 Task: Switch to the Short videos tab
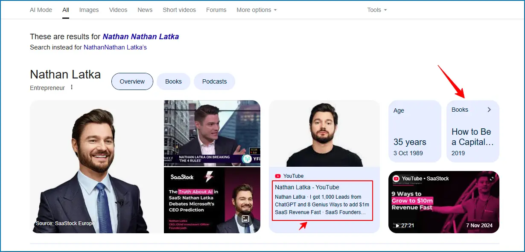[x=179, y=9]
